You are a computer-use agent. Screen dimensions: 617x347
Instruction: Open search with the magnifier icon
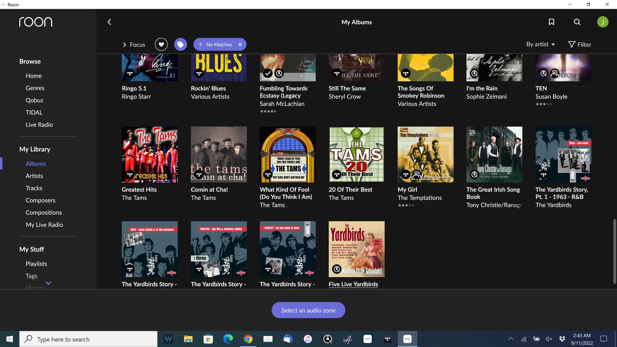point(577,22)
